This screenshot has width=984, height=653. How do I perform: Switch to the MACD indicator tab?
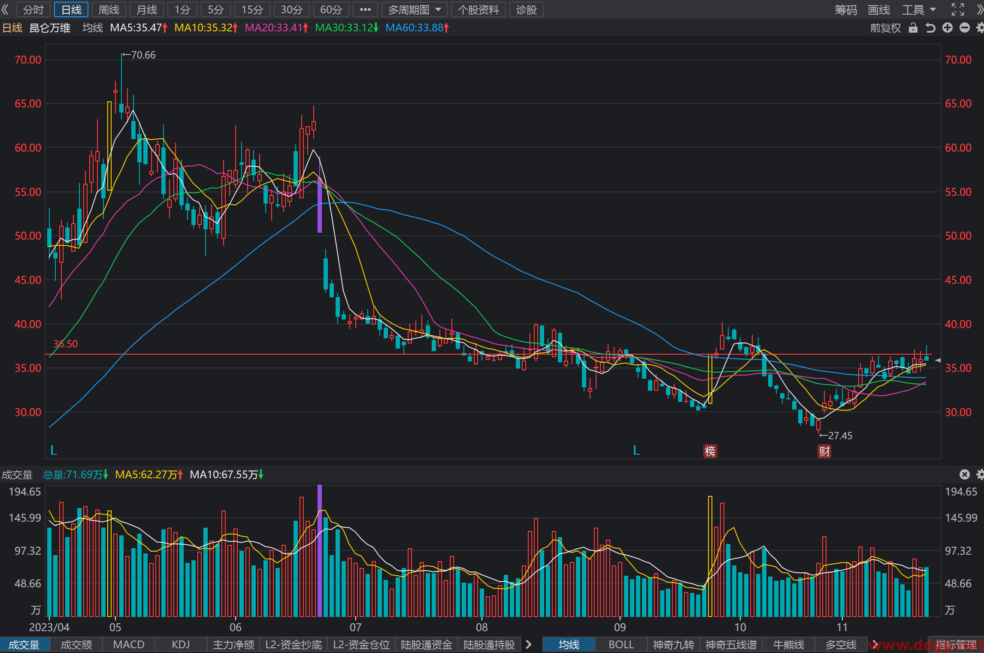tap(129, 644)
